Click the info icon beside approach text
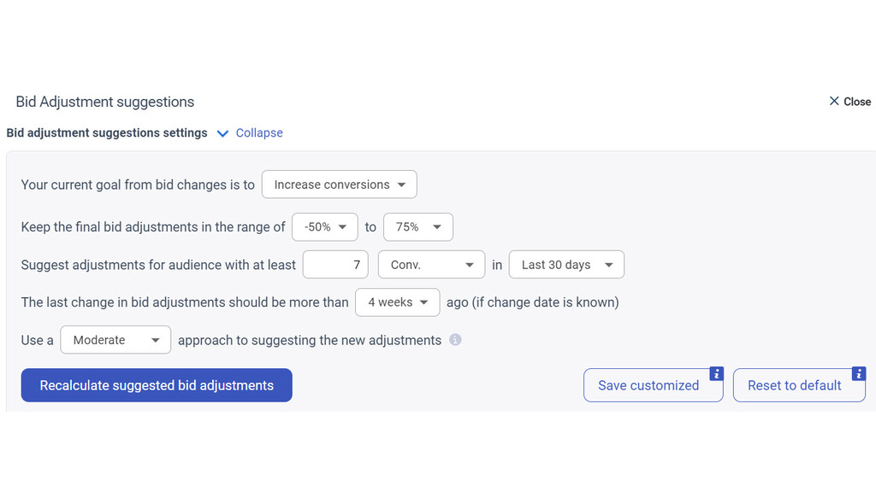The image size is (876, 492). click(x=455, y=340)
